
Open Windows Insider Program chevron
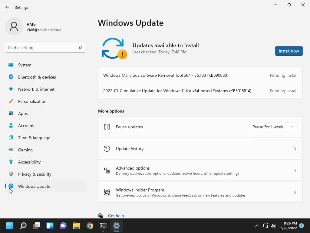[x=295, y=192]
